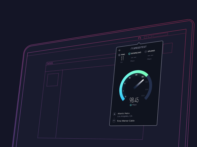This screenshot has width=197, height=147.
Task: Click the back arrow in Speedtest panel
Action: tap(120, 50)
